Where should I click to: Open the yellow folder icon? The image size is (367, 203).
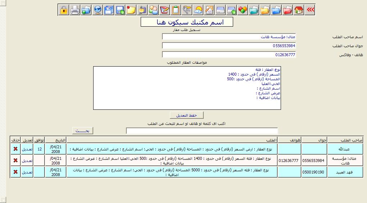265,10
